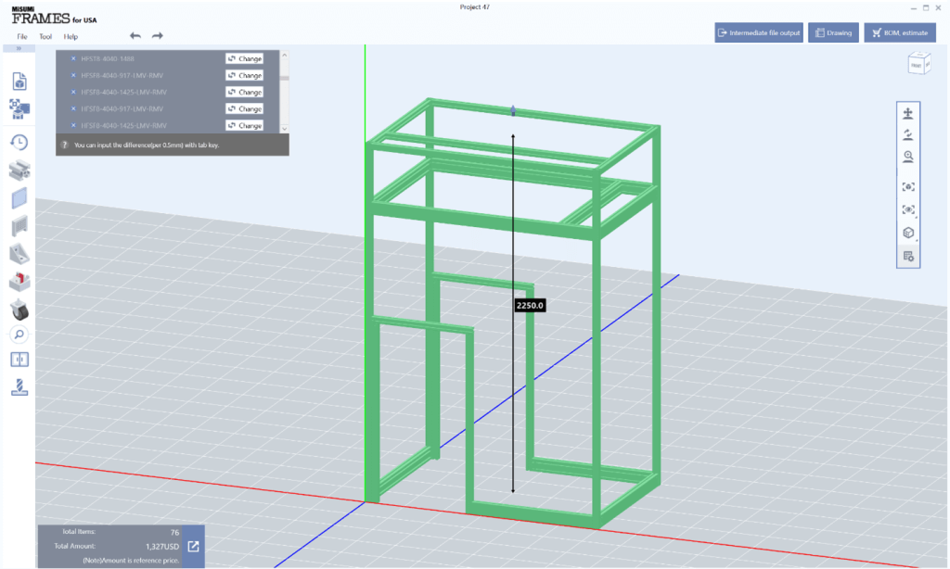950x569 pixels.
Task: Select the mesh fence panel tool
Action: coord(19,226)
